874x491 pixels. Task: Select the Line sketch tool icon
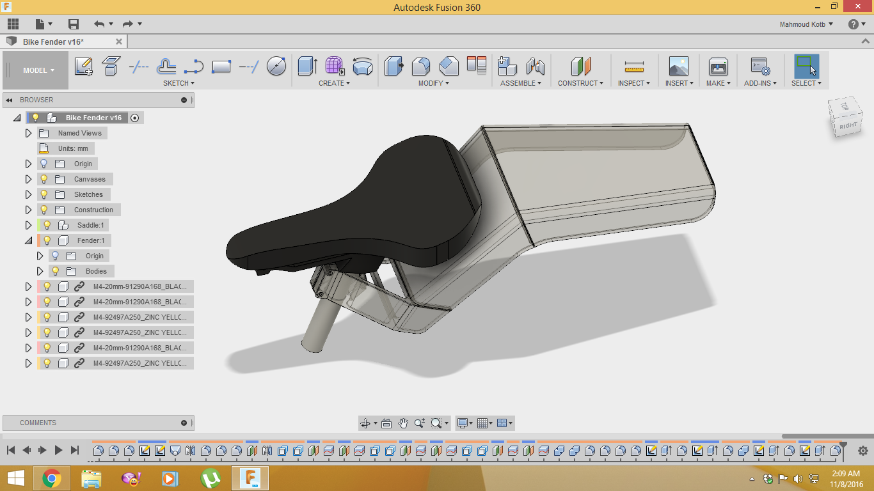(x=139, y=66)
